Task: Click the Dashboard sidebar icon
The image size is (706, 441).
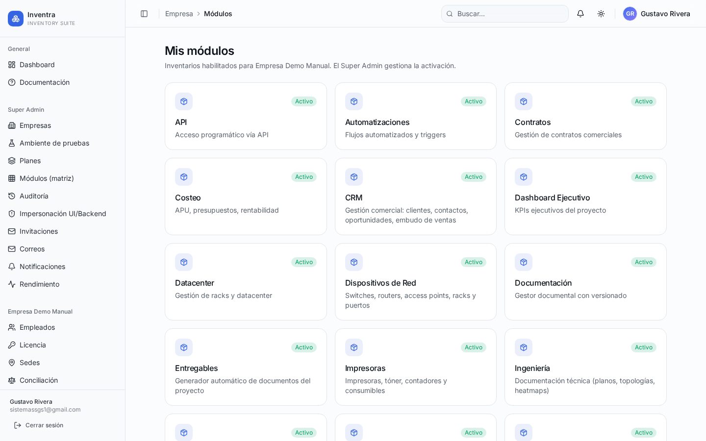Action: click(x=12, y=65)
